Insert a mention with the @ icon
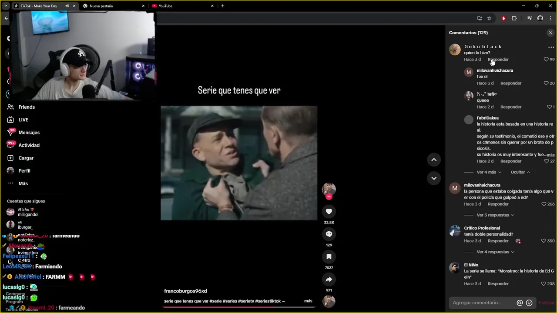 pyautogui.click(x=520, y=303)
